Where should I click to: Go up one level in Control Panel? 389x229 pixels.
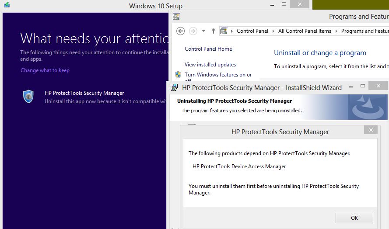click(x=214, y=31)
